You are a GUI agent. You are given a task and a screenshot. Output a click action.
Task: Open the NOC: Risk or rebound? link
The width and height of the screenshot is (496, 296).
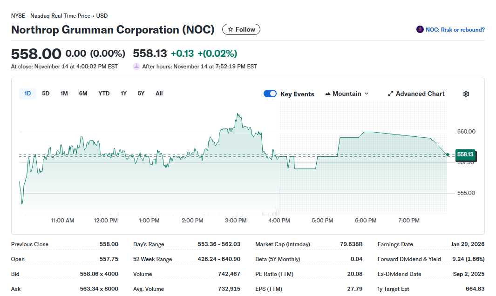pos(454,29)
